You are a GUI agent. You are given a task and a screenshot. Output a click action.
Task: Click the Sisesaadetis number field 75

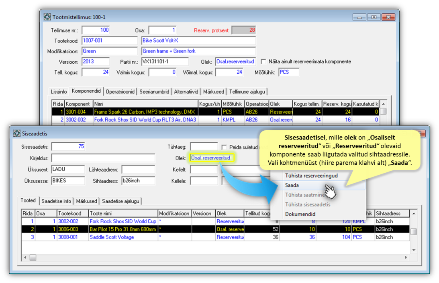pyautogui.click(x=68, y=147)
